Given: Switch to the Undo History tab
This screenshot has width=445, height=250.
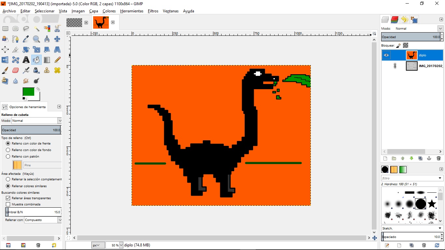Looking at the screenshot, I should pos(405,20).
